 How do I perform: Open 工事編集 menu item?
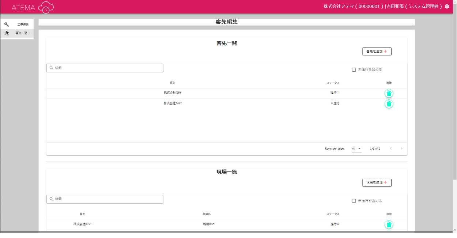(23, 24)
